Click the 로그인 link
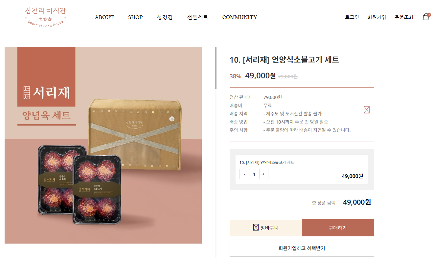Image resolution: width=433 pixels, height=258 pixels. coord(352,17)
